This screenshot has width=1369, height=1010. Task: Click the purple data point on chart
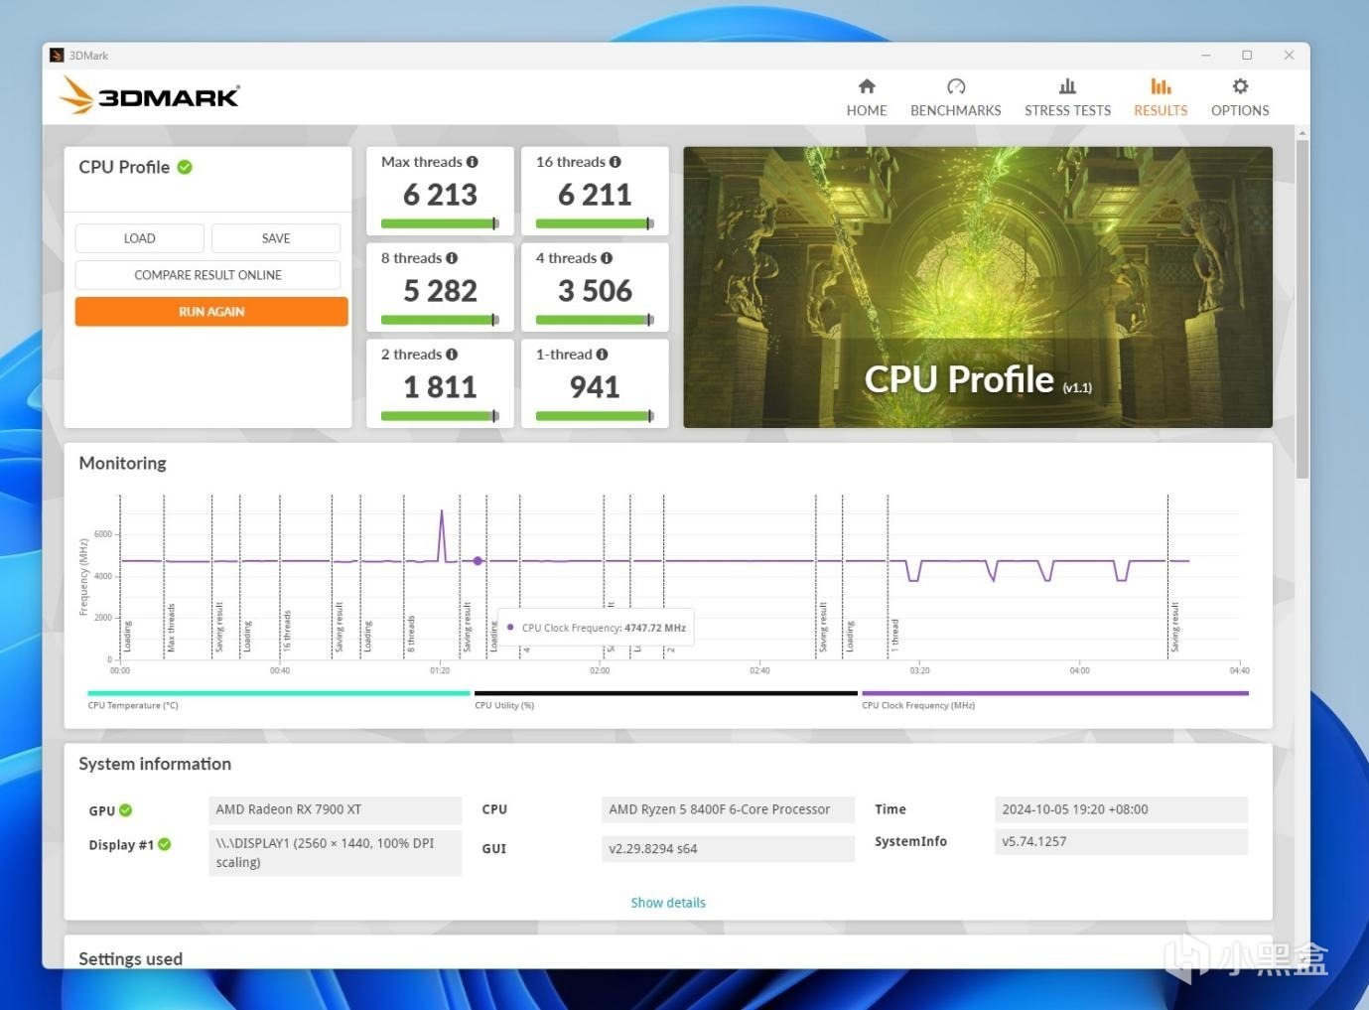tap(478, 561)
